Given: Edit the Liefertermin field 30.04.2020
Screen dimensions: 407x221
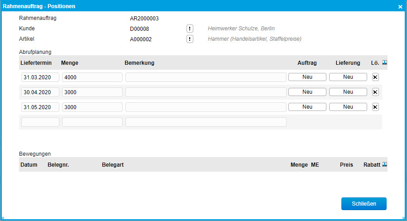Looking at the screenshot, I should pyautogui.click(x=40, y=92).
